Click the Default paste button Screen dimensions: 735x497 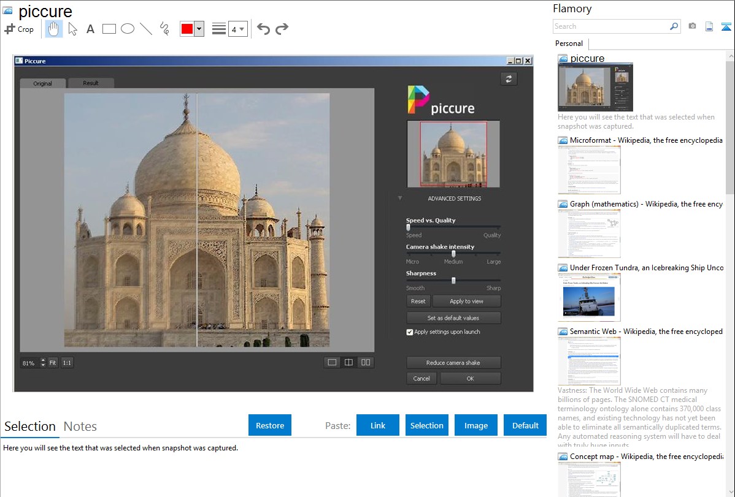525,425
